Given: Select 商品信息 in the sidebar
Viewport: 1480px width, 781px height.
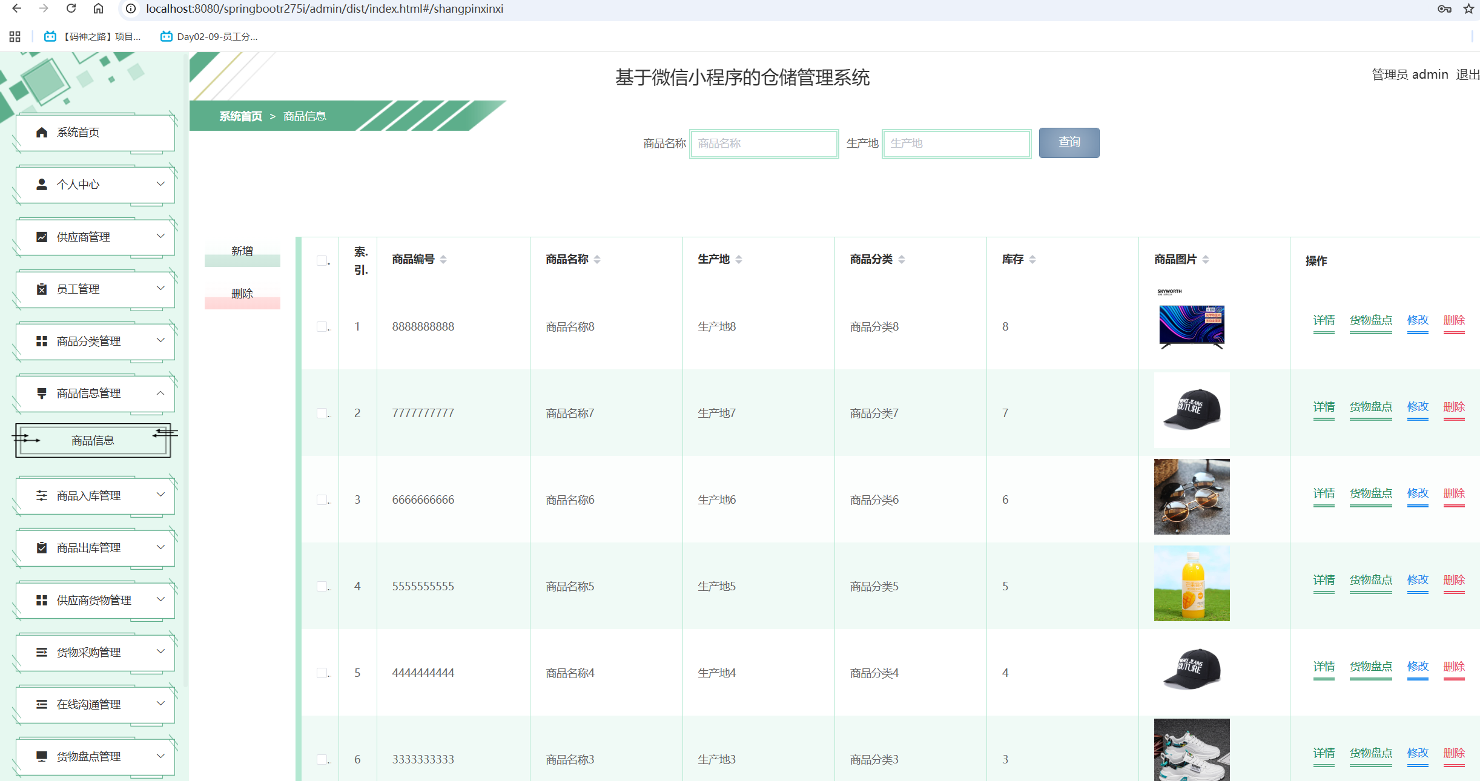Looking at the screenshot, I should click(x=92, y=440).
